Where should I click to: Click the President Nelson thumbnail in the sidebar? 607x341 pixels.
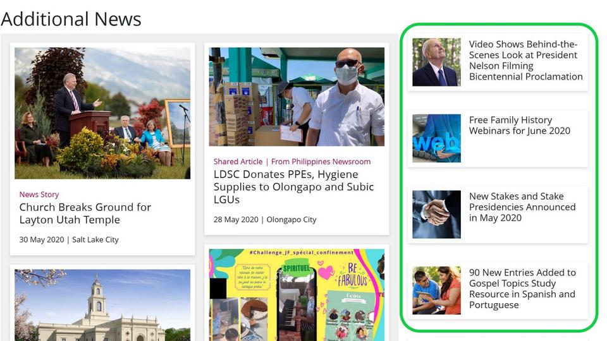tap(436, 62)
